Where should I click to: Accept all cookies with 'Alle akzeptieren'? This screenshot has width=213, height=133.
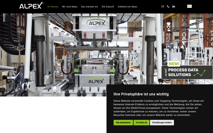click(123, 123)
